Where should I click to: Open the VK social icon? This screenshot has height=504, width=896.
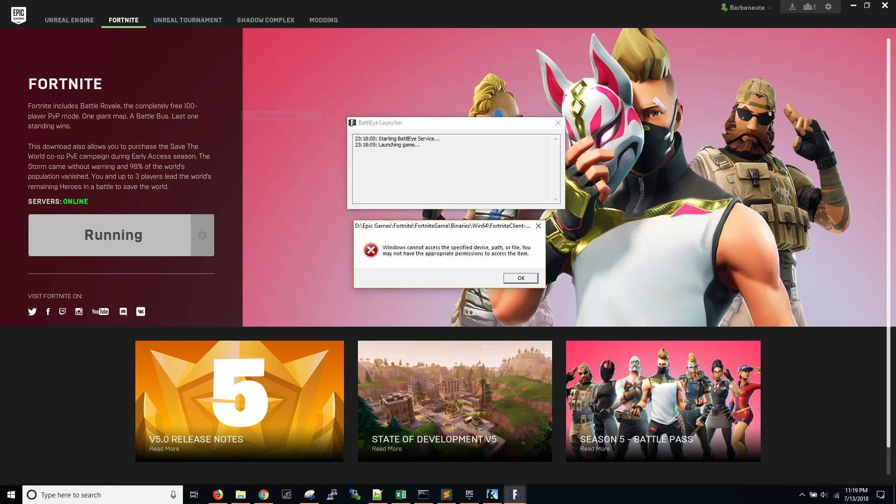[140, 312]
